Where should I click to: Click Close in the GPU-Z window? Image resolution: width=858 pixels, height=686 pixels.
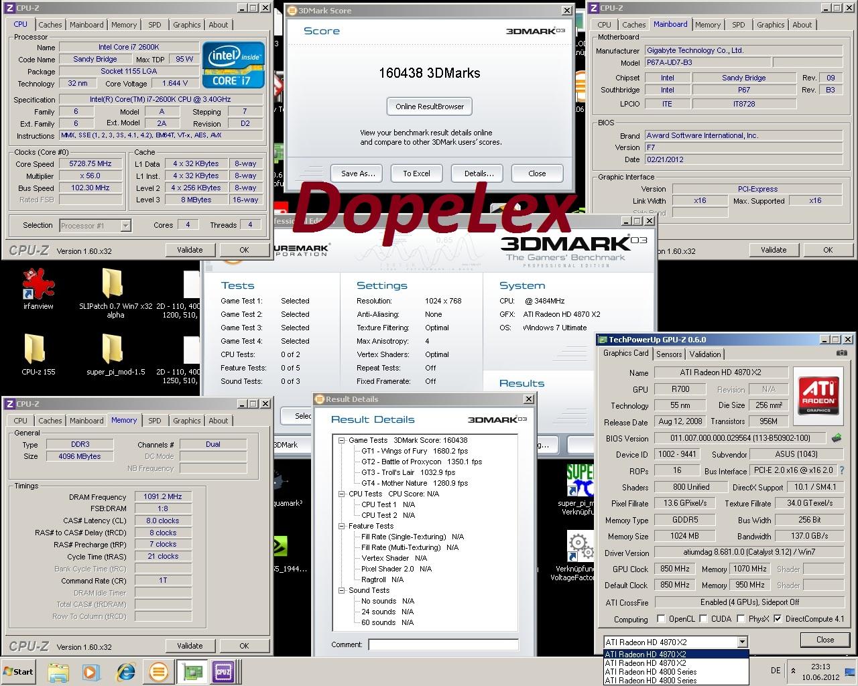coord(825,640)
